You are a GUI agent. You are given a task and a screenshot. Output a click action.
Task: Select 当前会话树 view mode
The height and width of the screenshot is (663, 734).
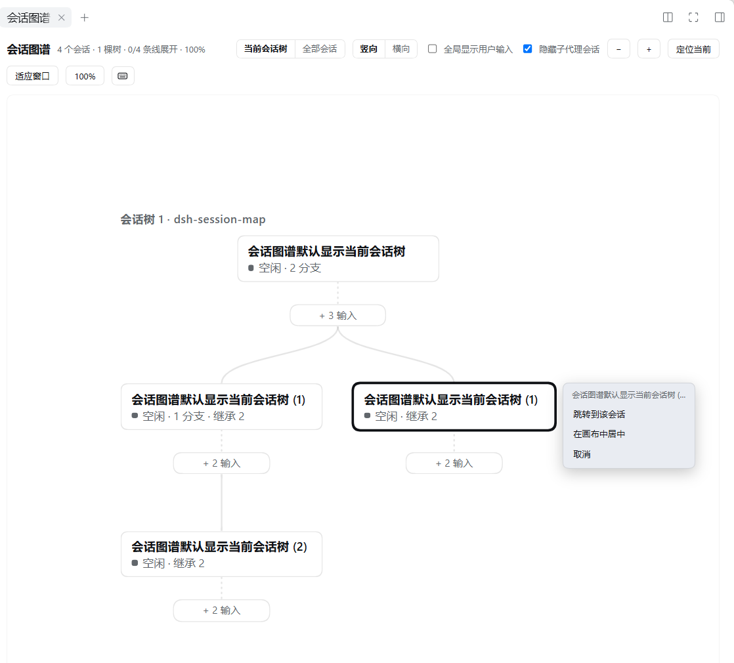click(x=265, y=49)
